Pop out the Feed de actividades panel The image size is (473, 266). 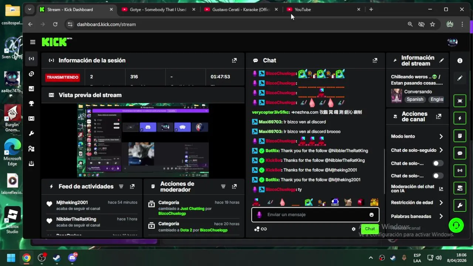tap(132, 187)
